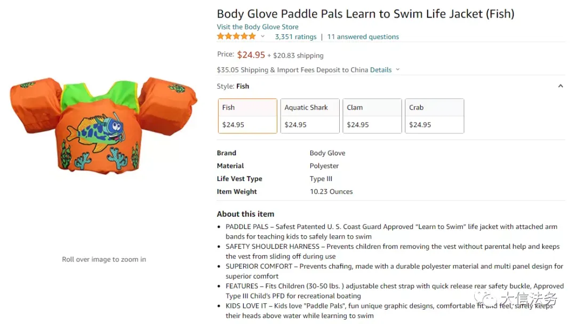Click the five-star rating icon

236,36
